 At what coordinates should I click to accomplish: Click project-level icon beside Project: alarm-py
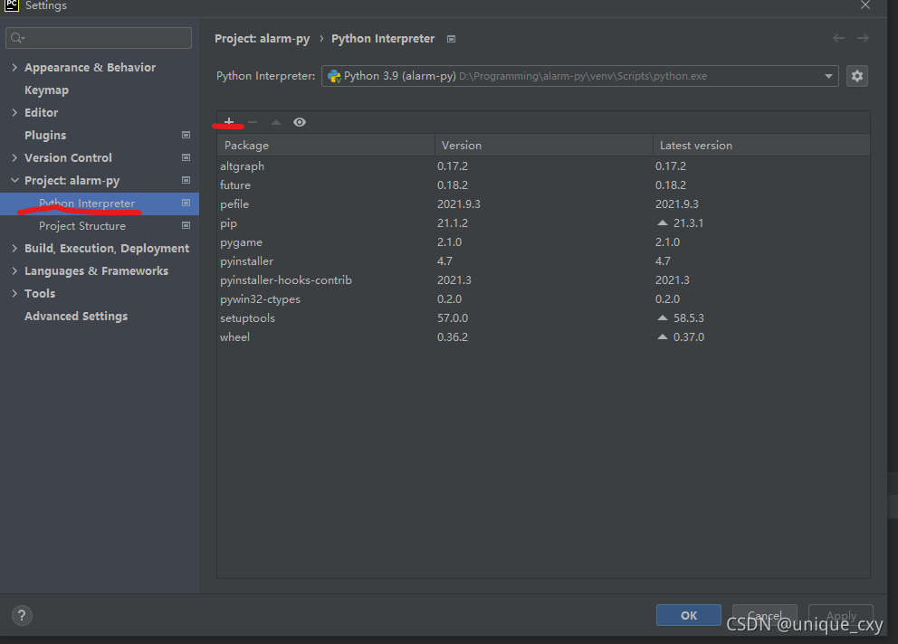point(186,180)
